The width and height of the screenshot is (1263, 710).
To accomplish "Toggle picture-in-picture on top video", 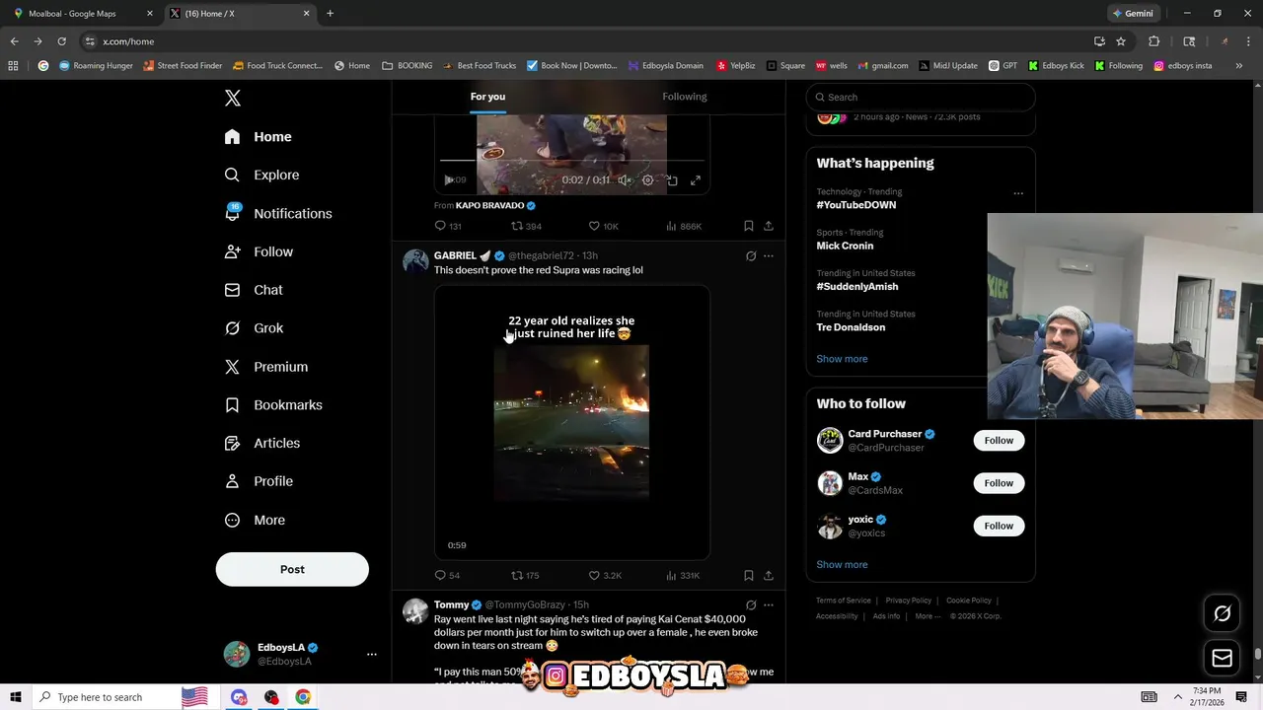I will click(672, 179).
